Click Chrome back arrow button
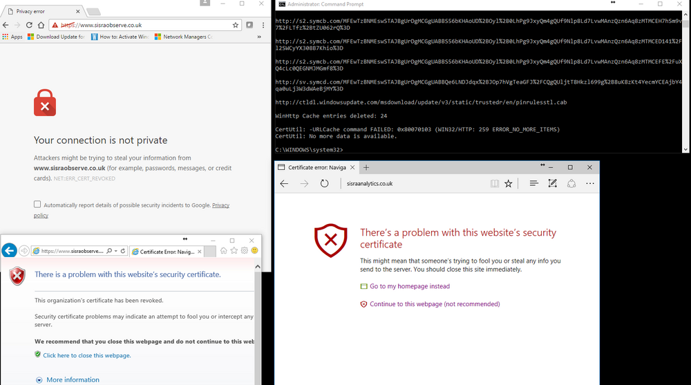This screenshot has height=385, width=691. [6, 25]
